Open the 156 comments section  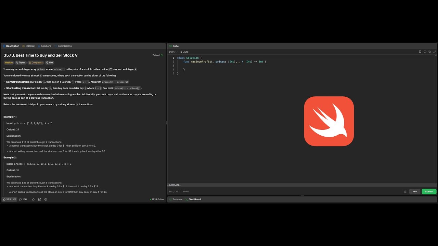(x=23, y=200)
